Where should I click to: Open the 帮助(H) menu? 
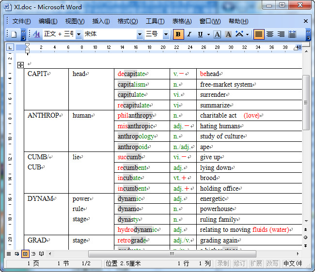click(238, 21)
